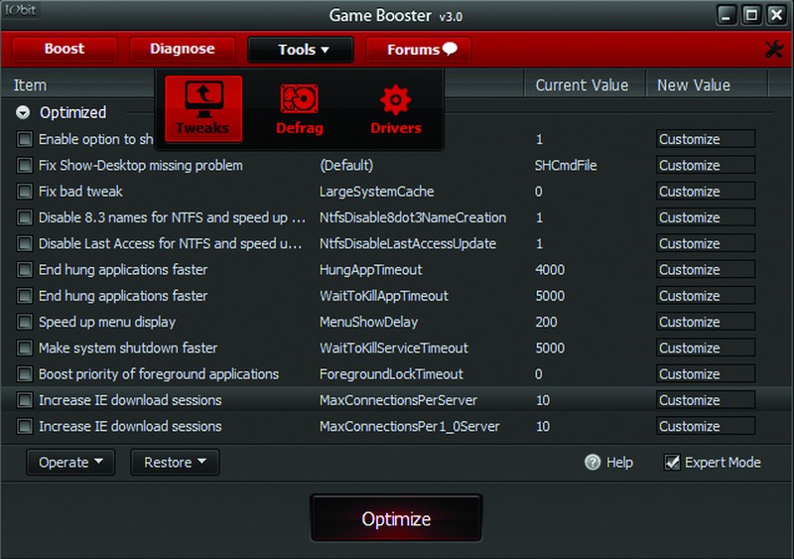Check HungAppTimeout row checkbox
The width and height of the screenshot is (794, 559).
tap(24, 270)
